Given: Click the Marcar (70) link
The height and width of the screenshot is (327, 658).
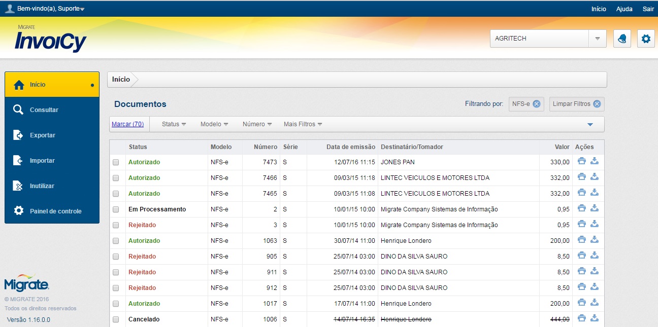Looking at the screenshot, I should (x=127, y=124).
